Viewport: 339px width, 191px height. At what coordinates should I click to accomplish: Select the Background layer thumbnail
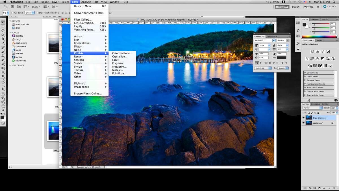click(x=309, y=123)
